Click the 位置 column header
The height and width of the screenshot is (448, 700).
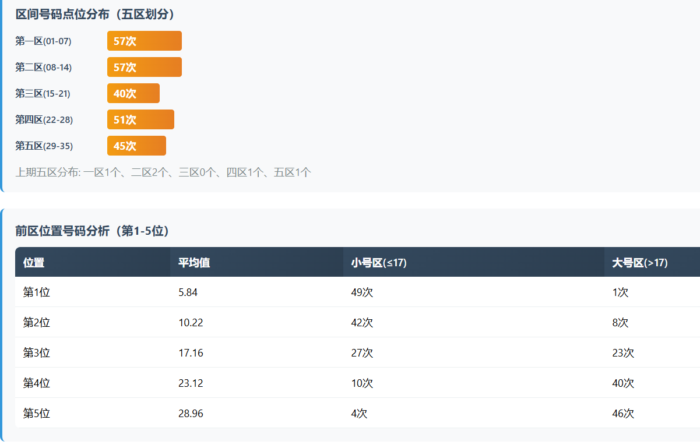pyautogui.click(x=34, y=263)
